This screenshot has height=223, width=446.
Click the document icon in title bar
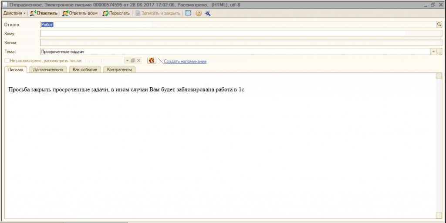(x=5, y=4)
